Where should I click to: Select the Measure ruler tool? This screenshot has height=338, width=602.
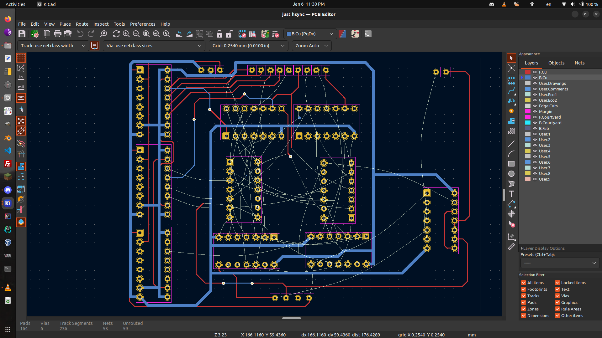pyautogui.click(x=511, y=247)
